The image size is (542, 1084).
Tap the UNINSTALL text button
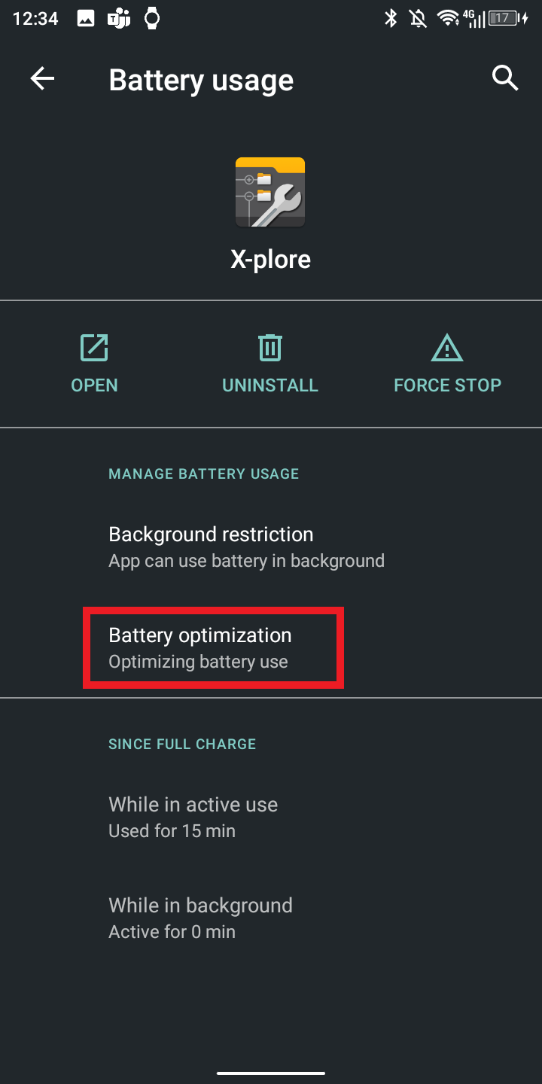(270, 385)
